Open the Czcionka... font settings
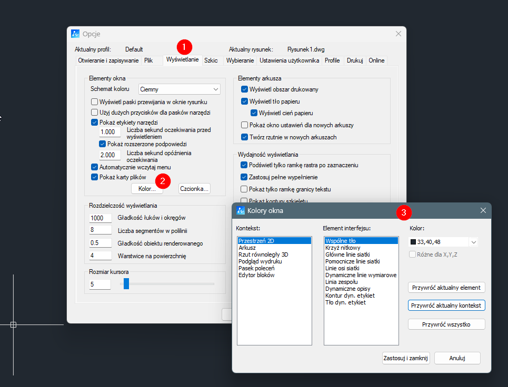The image size is (508, 387). [x=194, y=188]
